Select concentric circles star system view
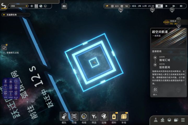This screenshot has width=188, height=125. click(36, 6)
